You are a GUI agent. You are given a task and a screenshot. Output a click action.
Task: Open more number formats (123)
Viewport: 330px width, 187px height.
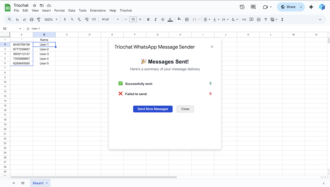[x=94, y=19]
